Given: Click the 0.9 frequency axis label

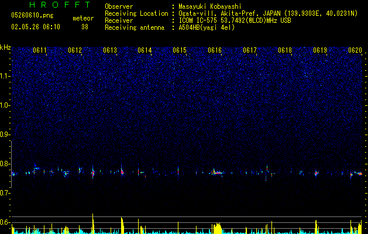Looking at the screenshot, I should [x=5, y=135].
